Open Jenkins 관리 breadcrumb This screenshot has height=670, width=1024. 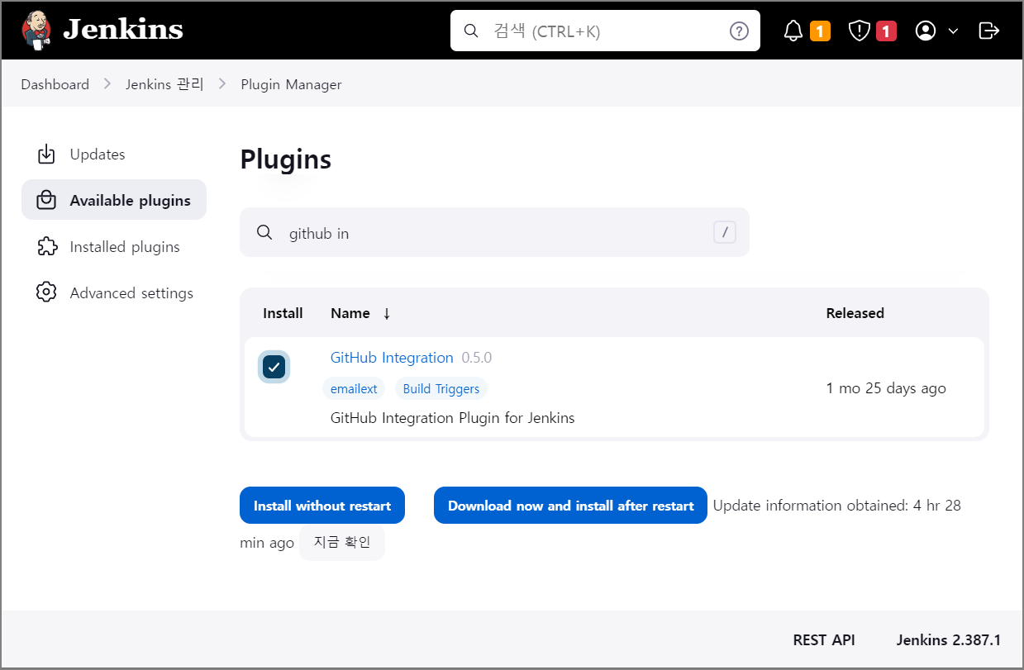click(x=164, y=84)
